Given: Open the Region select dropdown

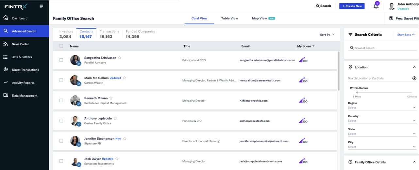Looking at the screenshot, I should click(x=382, y=107).
